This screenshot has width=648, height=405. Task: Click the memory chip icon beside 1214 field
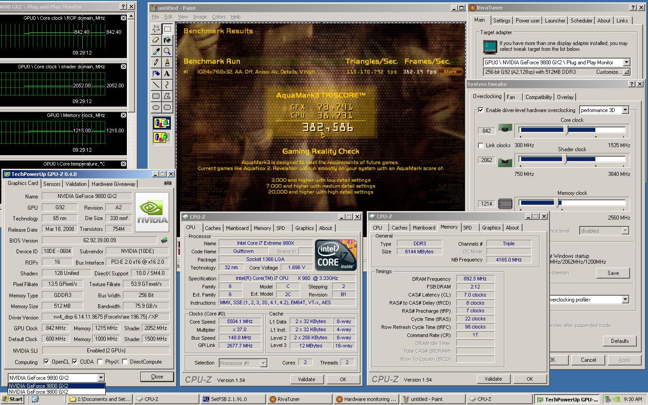coord(505,204)
